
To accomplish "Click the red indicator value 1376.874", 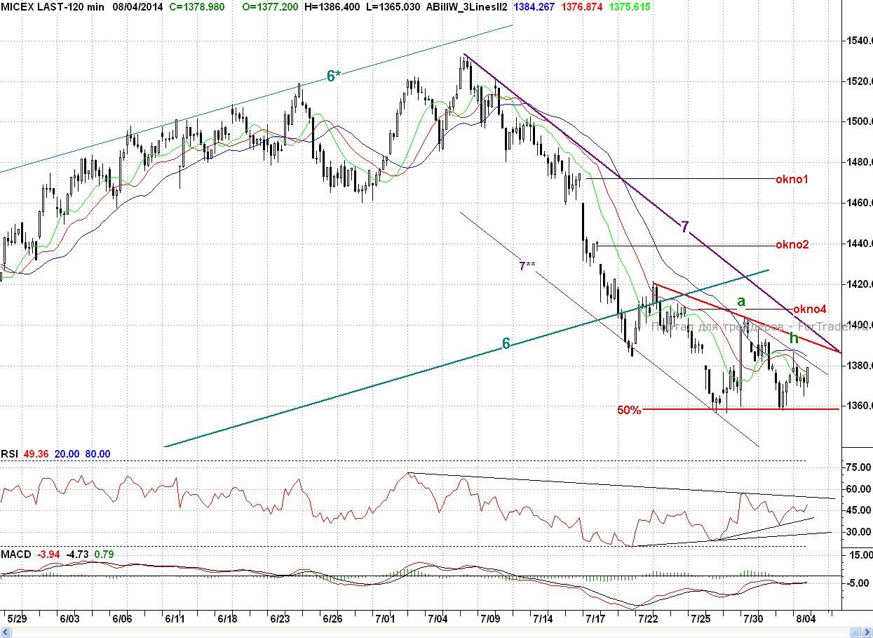I will click(583, 6).
